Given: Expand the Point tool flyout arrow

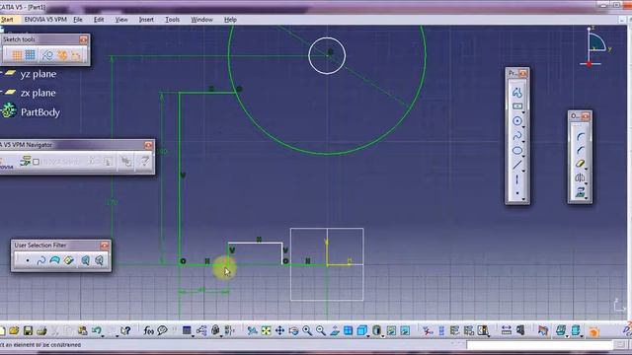Looking at the screenshot, I should [523, 199].
